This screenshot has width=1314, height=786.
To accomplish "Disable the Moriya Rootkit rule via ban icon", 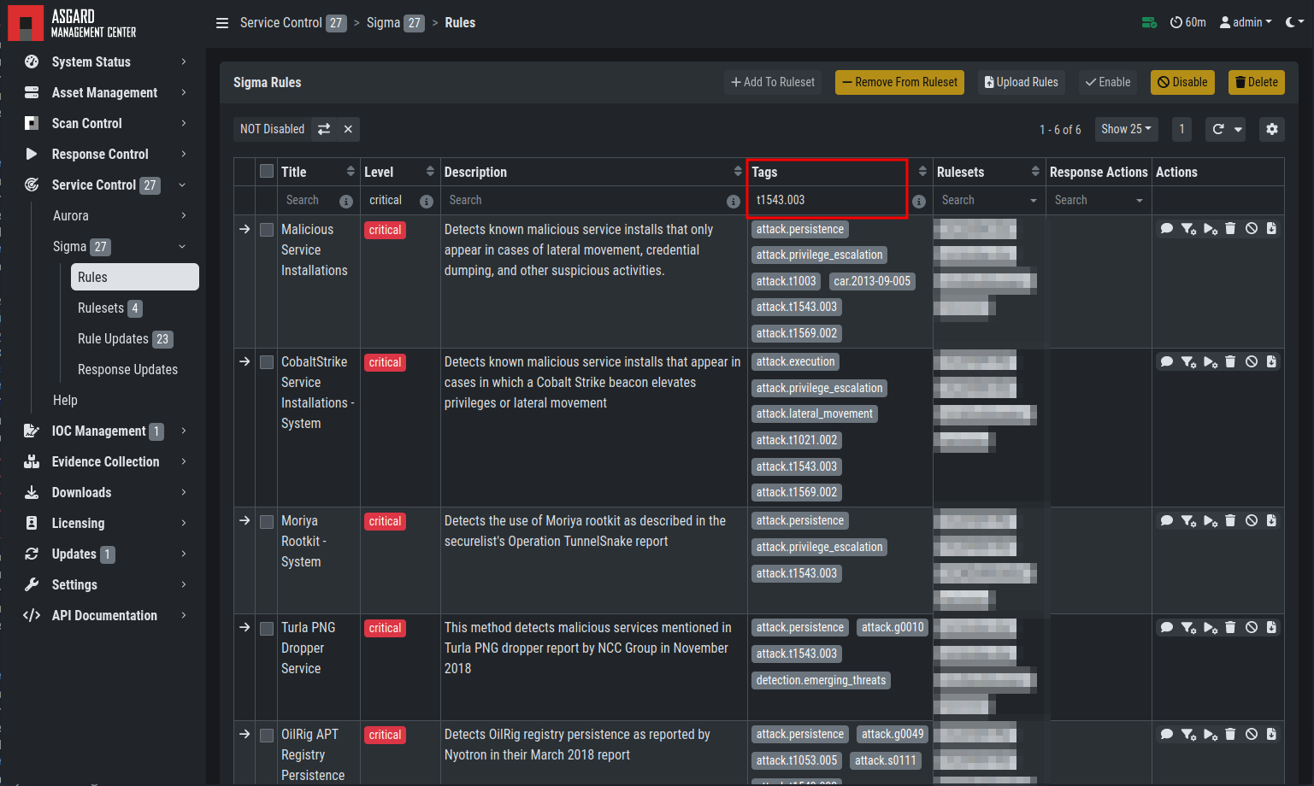I will click(x=1251, y=520).
